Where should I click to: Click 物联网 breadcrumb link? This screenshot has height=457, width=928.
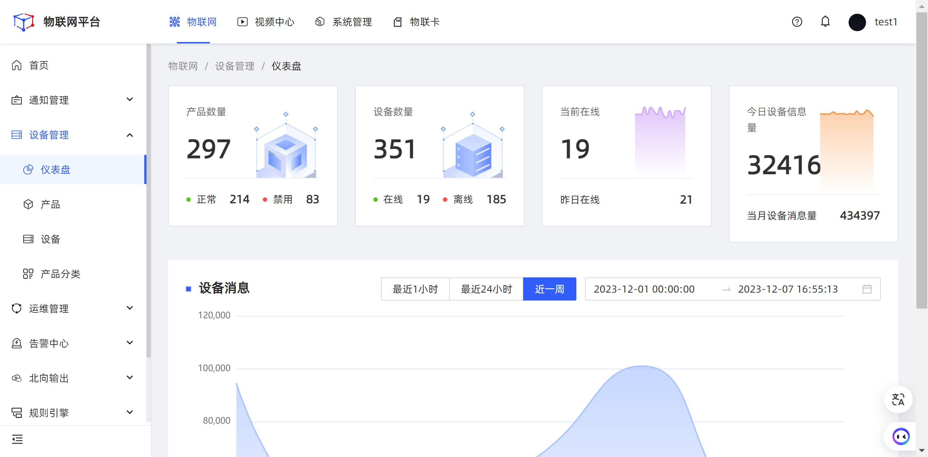pos(183,66)
